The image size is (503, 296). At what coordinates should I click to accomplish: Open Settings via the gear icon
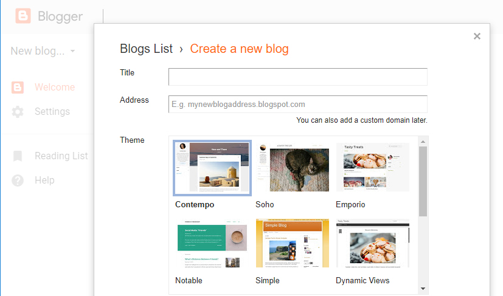click(x=18, y=112)
